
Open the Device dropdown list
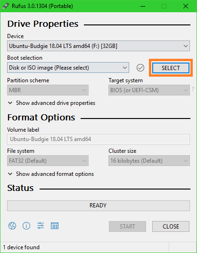point(98,46)
